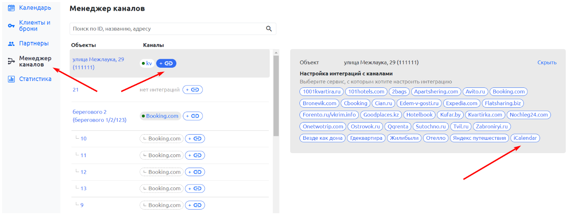Click Booking.com badge in row 11
Screen dimensions: 584x216
pos(161,155)
